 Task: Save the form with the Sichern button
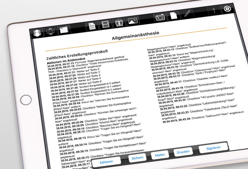[x=137, y=158]
